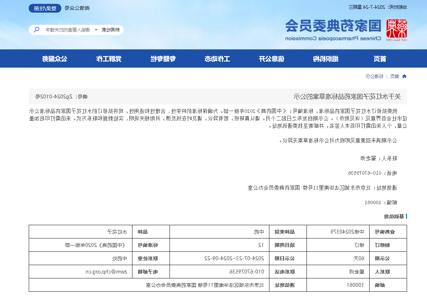
Task: Select 信息公开 in the navigation bar
Action: click(x=271, y=59)
